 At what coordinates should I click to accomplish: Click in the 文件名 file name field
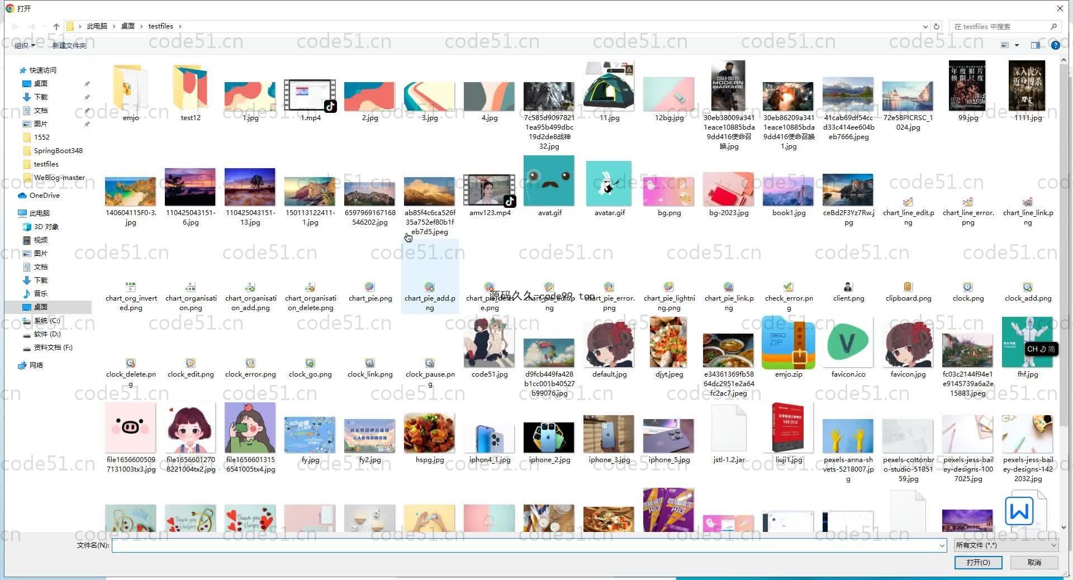click(x=525, y=545)
